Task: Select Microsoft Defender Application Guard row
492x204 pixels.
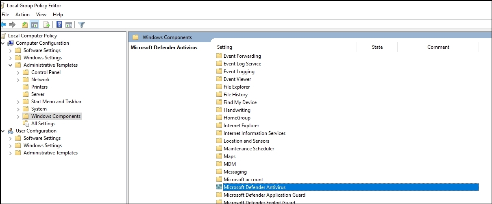Action: [264, 195]
